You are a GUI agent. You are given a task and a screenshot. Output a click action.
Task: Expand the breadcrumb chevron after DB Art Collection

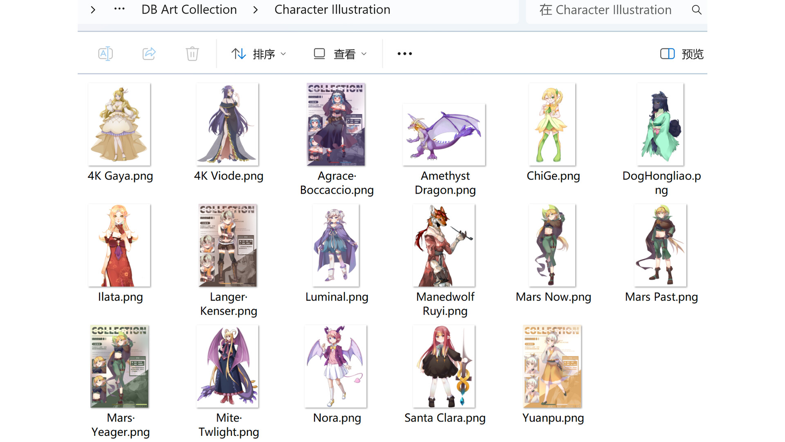click(256, 9)
